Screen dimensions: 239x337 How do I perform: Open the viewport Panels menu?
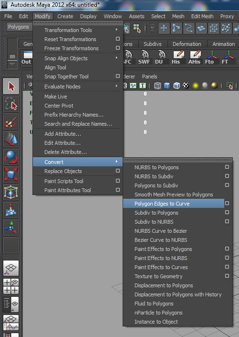[x=149, y=76]
